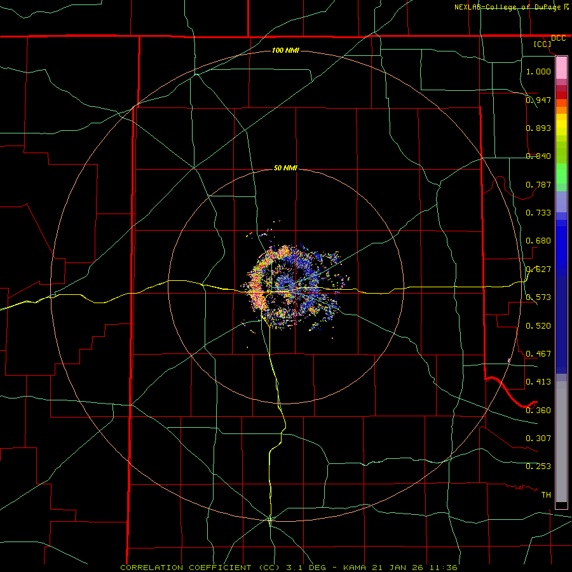This screenshot has width=572, height=572.
Task: Click the 0.573 legend value
Action: click(538, 297)
